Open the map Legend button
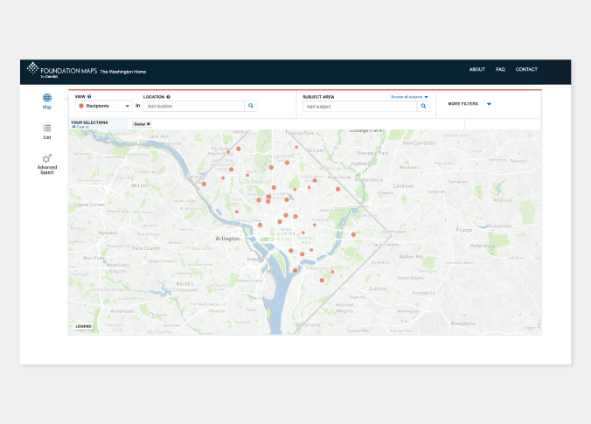This screenshot has width=591, height=424. click(83, 326)
